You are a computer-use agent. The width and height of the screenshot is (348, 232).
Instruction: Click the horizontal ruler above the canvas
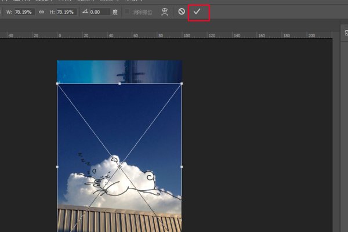(x=174, y=35)
